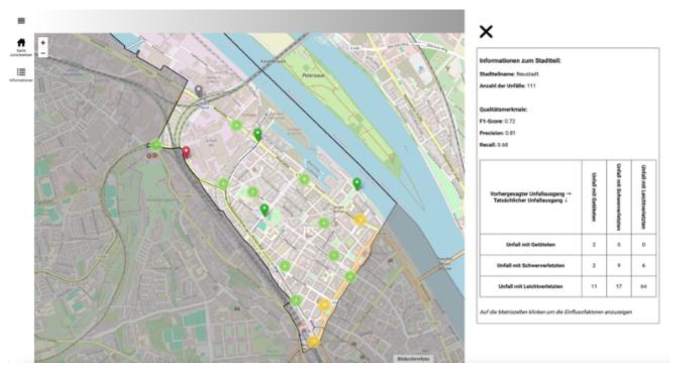Click matrix cell showing 64 accidents
Viewport: 674px width, 376px height.
point(643,286)
